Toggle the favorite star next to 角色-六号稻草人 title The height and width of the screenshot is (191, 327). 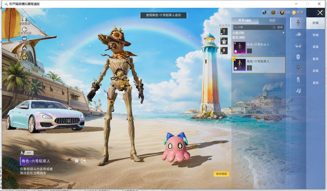tap(77, 161)
